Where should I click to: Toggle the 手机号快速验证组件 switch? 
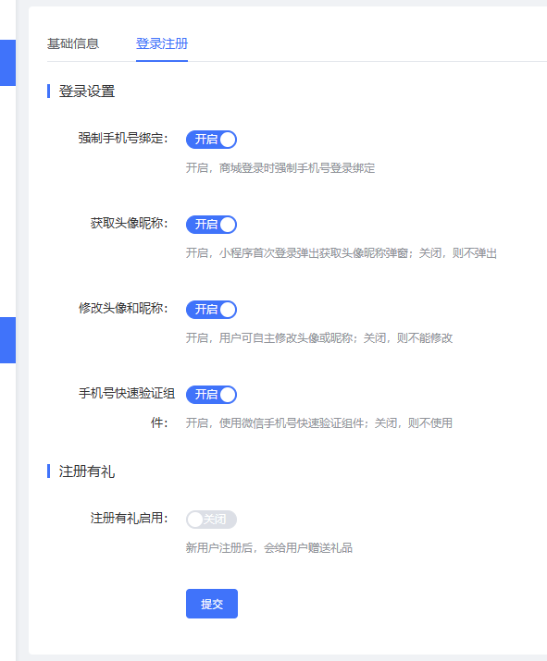pos(211,395)
